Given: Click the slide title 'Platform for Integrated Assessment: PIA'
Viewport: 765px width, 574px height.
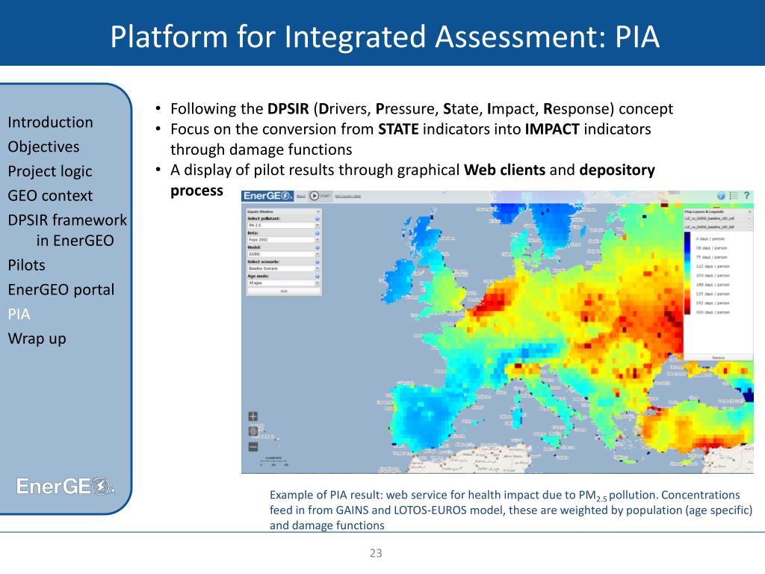Looking at the screenshot, I should (x=385, y=37).
